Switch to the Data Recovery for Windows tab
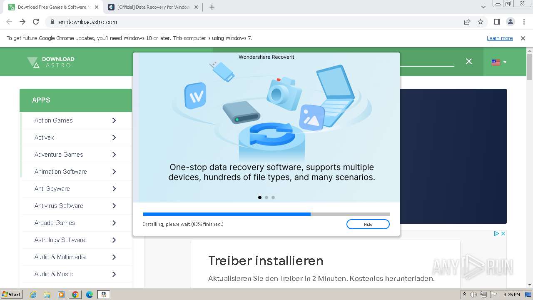The image size is (533, 300). pyautogui.click(x=153, y=7)
